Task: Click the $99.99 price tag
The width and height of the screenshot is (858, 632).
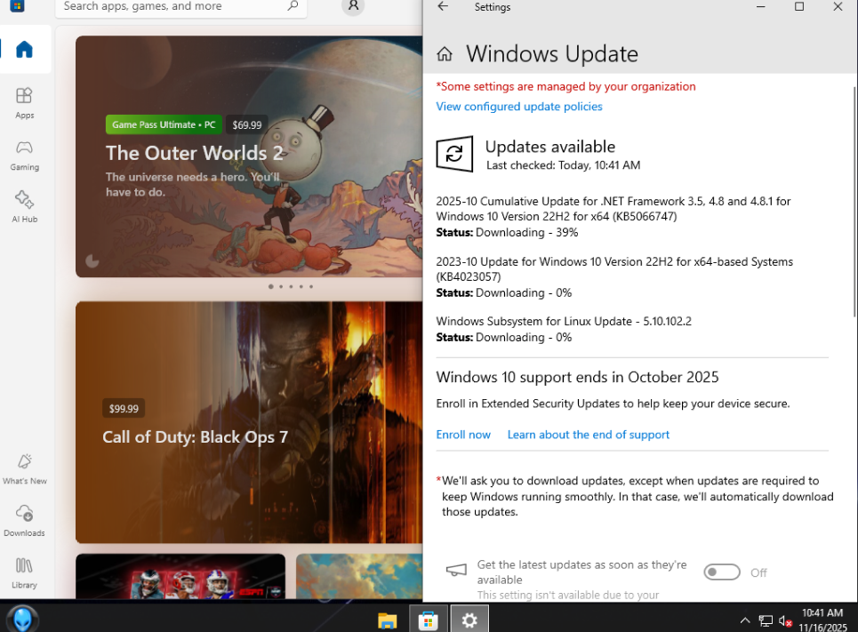Action: [124, 408]
